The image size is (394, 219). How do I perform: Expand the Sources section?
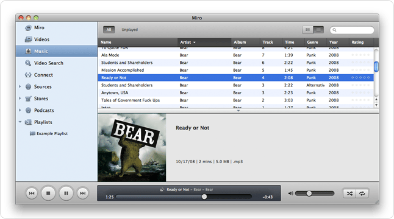pos(20,86)
